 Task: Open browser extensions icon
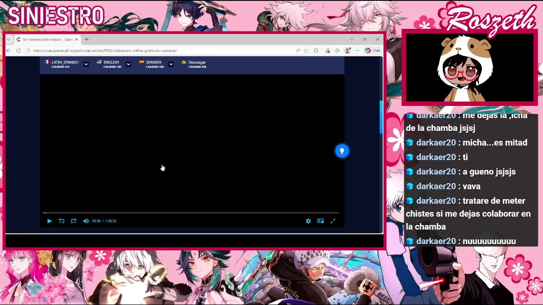316,50
